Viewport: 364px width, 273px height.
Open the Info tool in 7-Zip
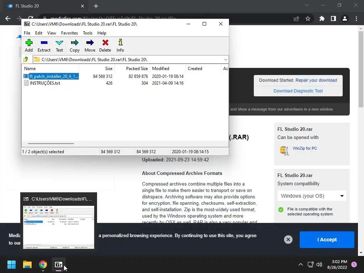coord(120,45)
